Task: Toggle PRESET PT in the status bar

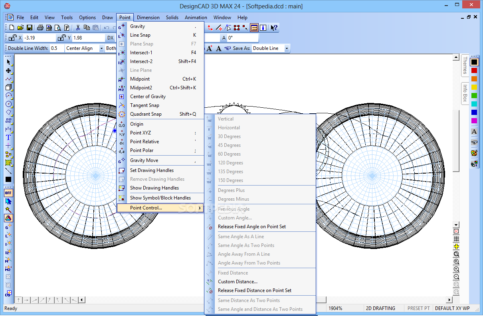Action: [x=419, y=308]
